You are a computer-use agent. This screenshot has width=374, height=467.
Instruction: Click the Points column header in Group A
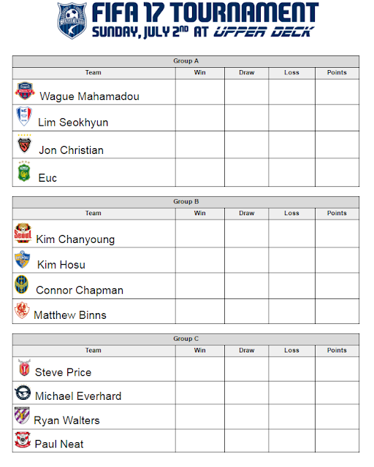pyautogui.click(x=337, y=73)
